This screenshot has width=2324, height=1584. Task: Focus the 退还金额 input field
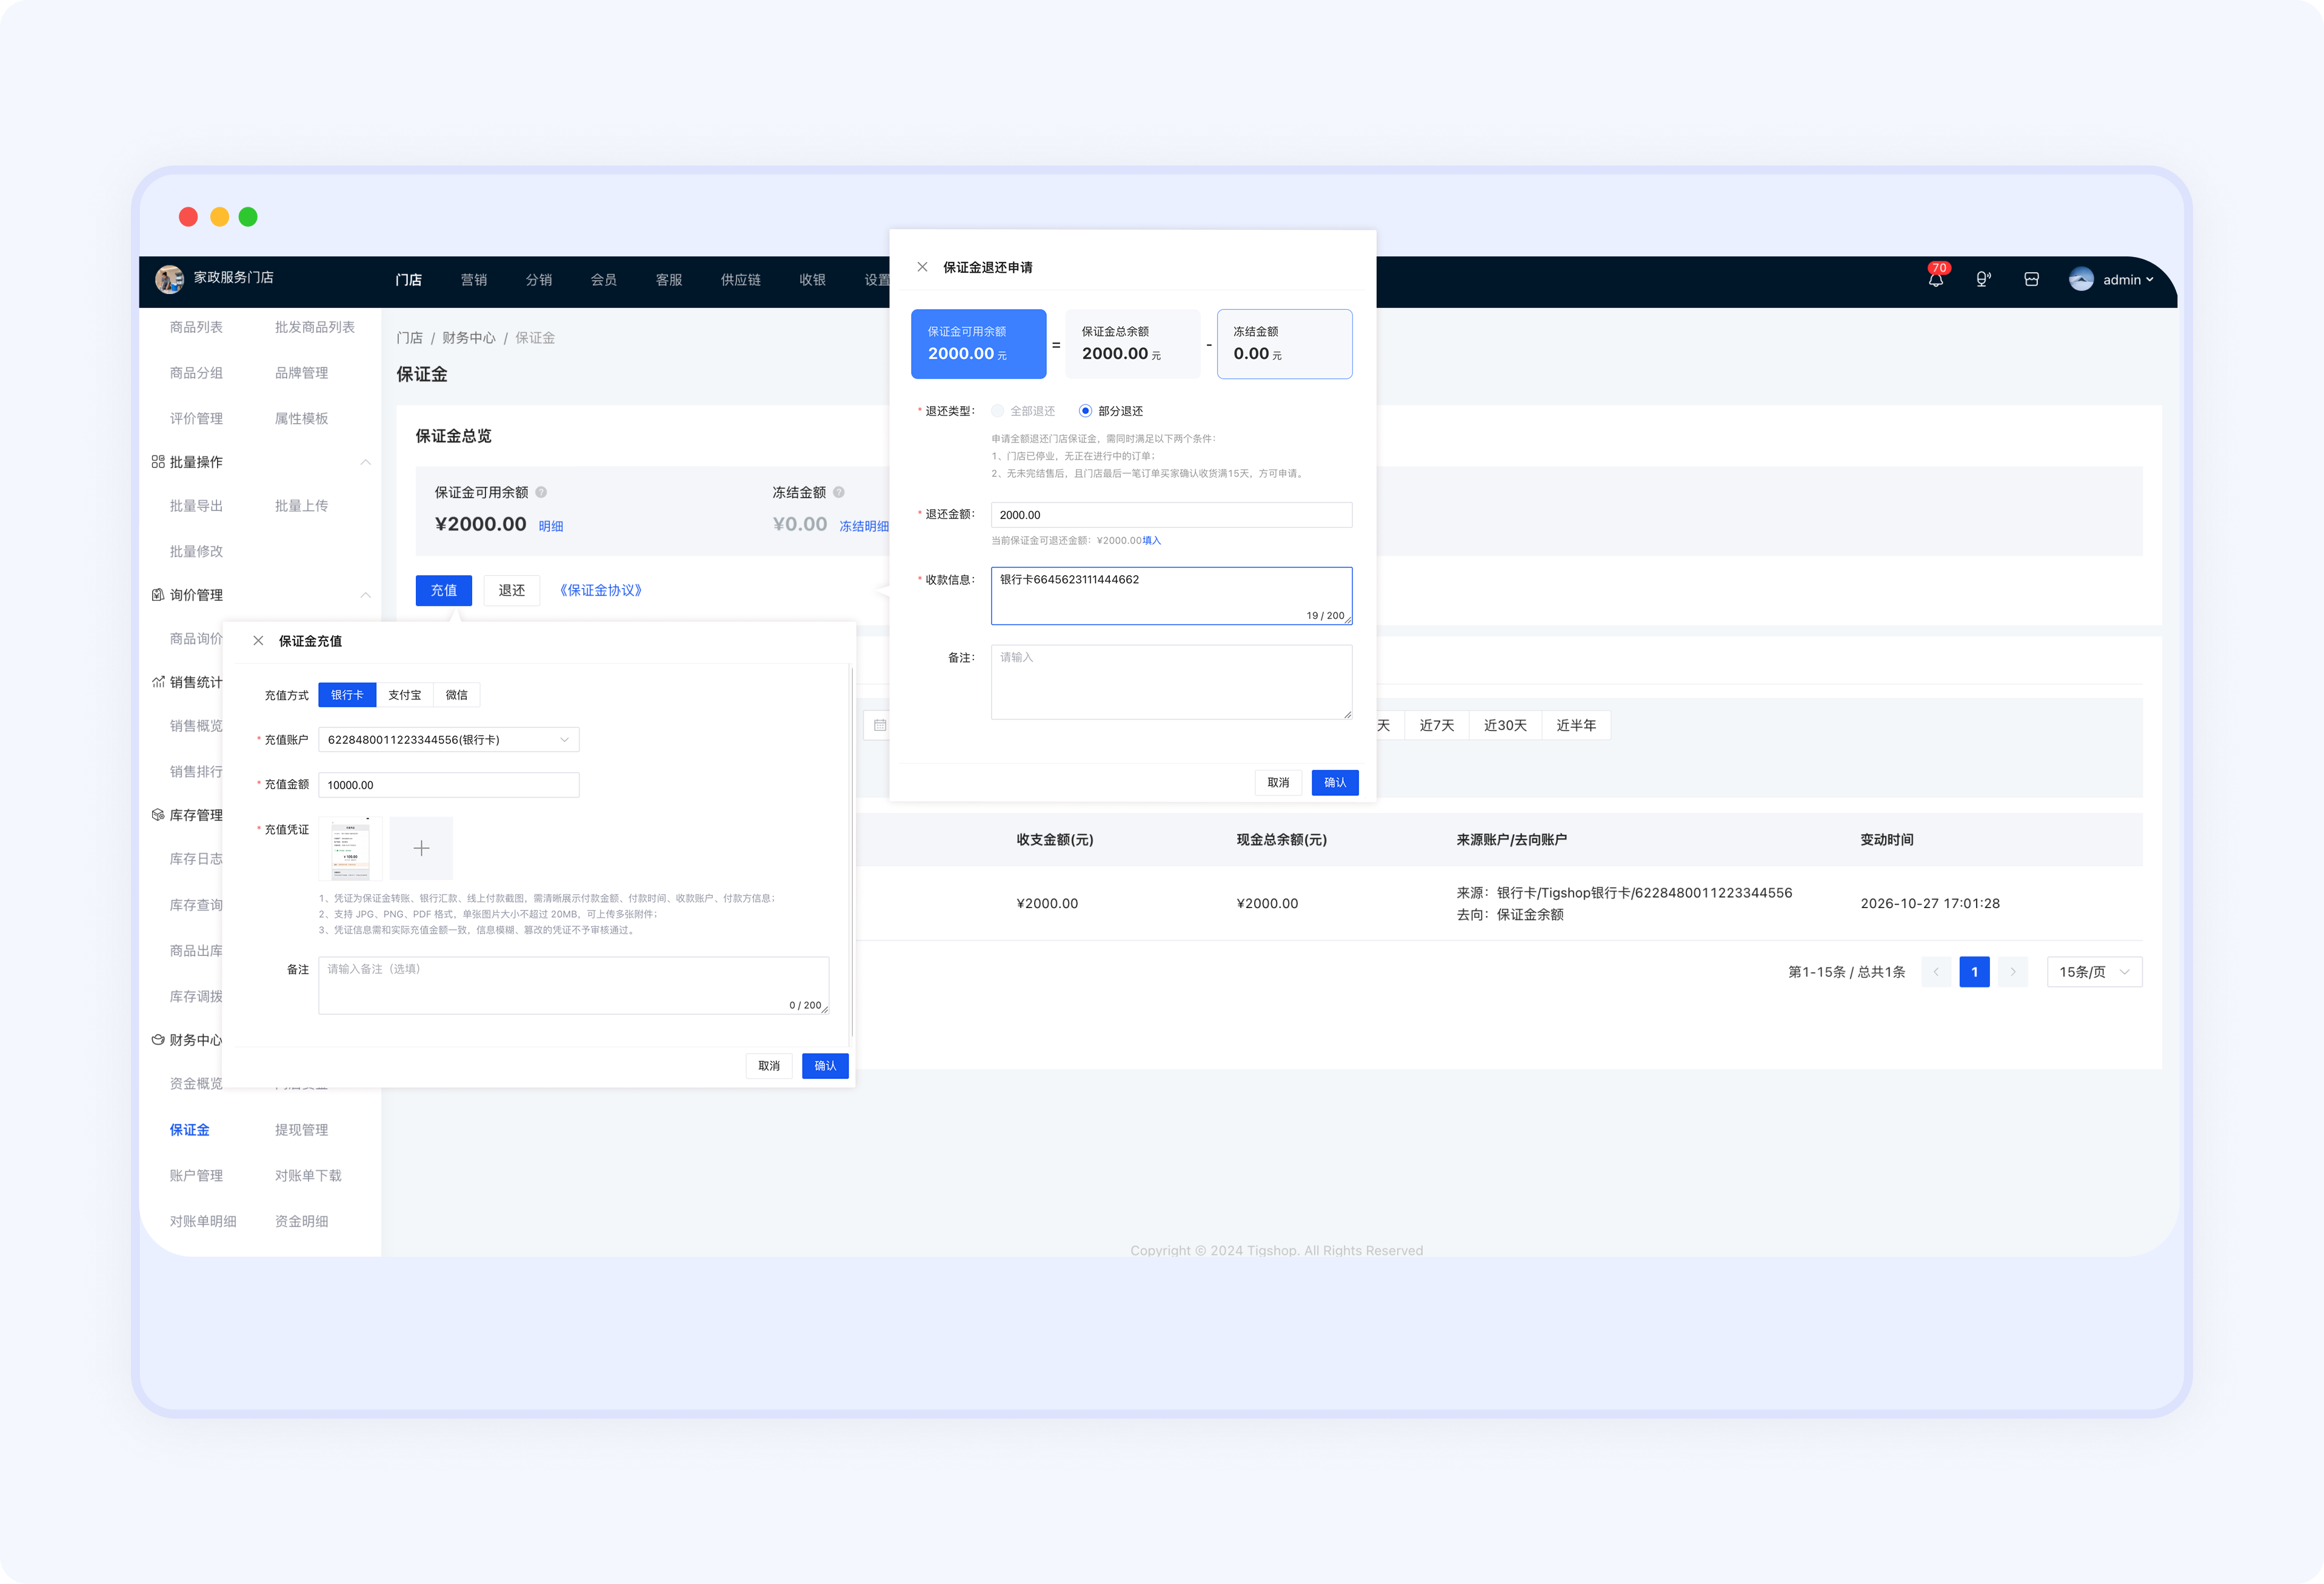tap(1171, 515)
